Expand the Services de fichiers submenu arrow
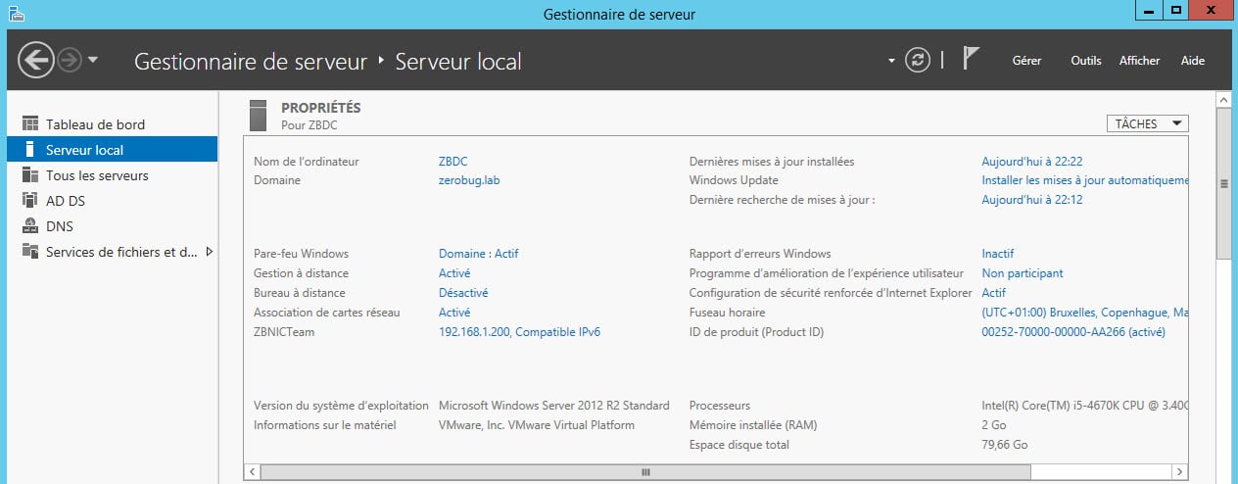This screenshot has width=1238, height=484. (x=209, y=252)
